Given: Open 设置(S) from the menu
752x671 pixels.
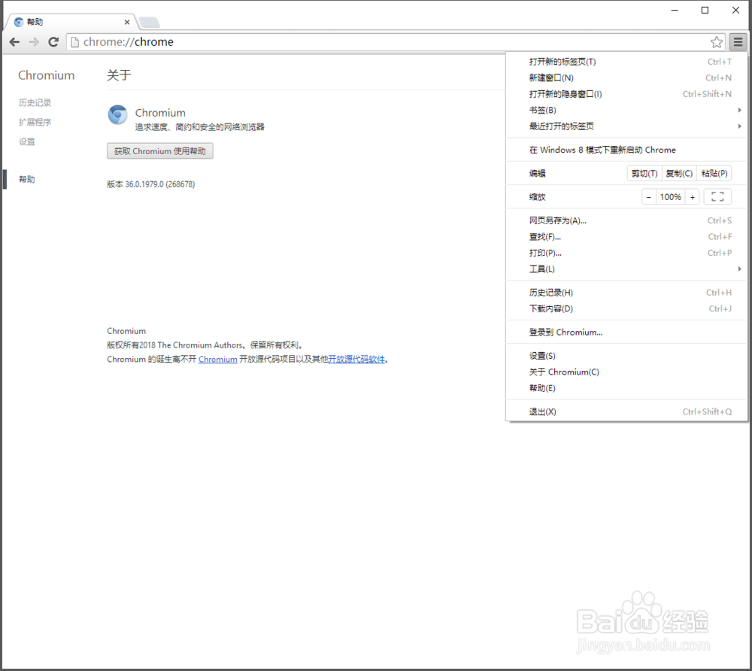Looking at the screenshot, I should pyautogui.click(x=627, y=356).
